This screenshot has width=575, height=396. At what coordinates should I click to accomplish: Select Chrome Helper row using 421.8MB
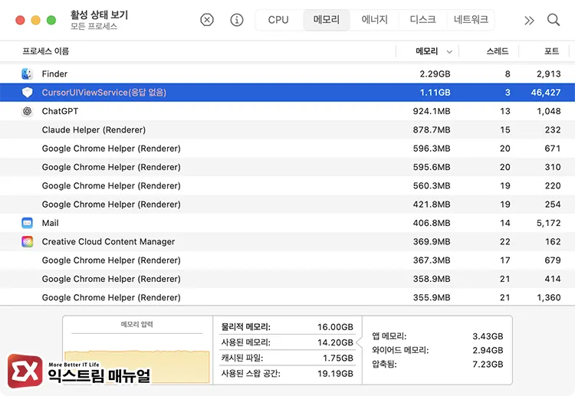coord(287,205)
